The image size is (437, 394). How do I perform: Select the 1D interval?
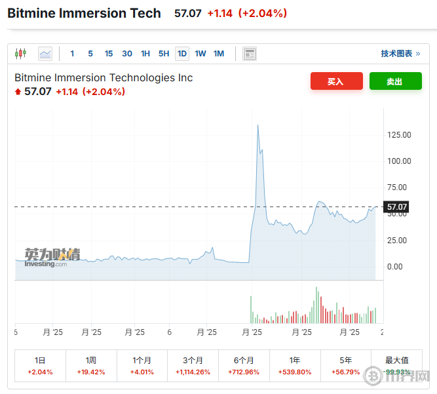click(181, 54)
